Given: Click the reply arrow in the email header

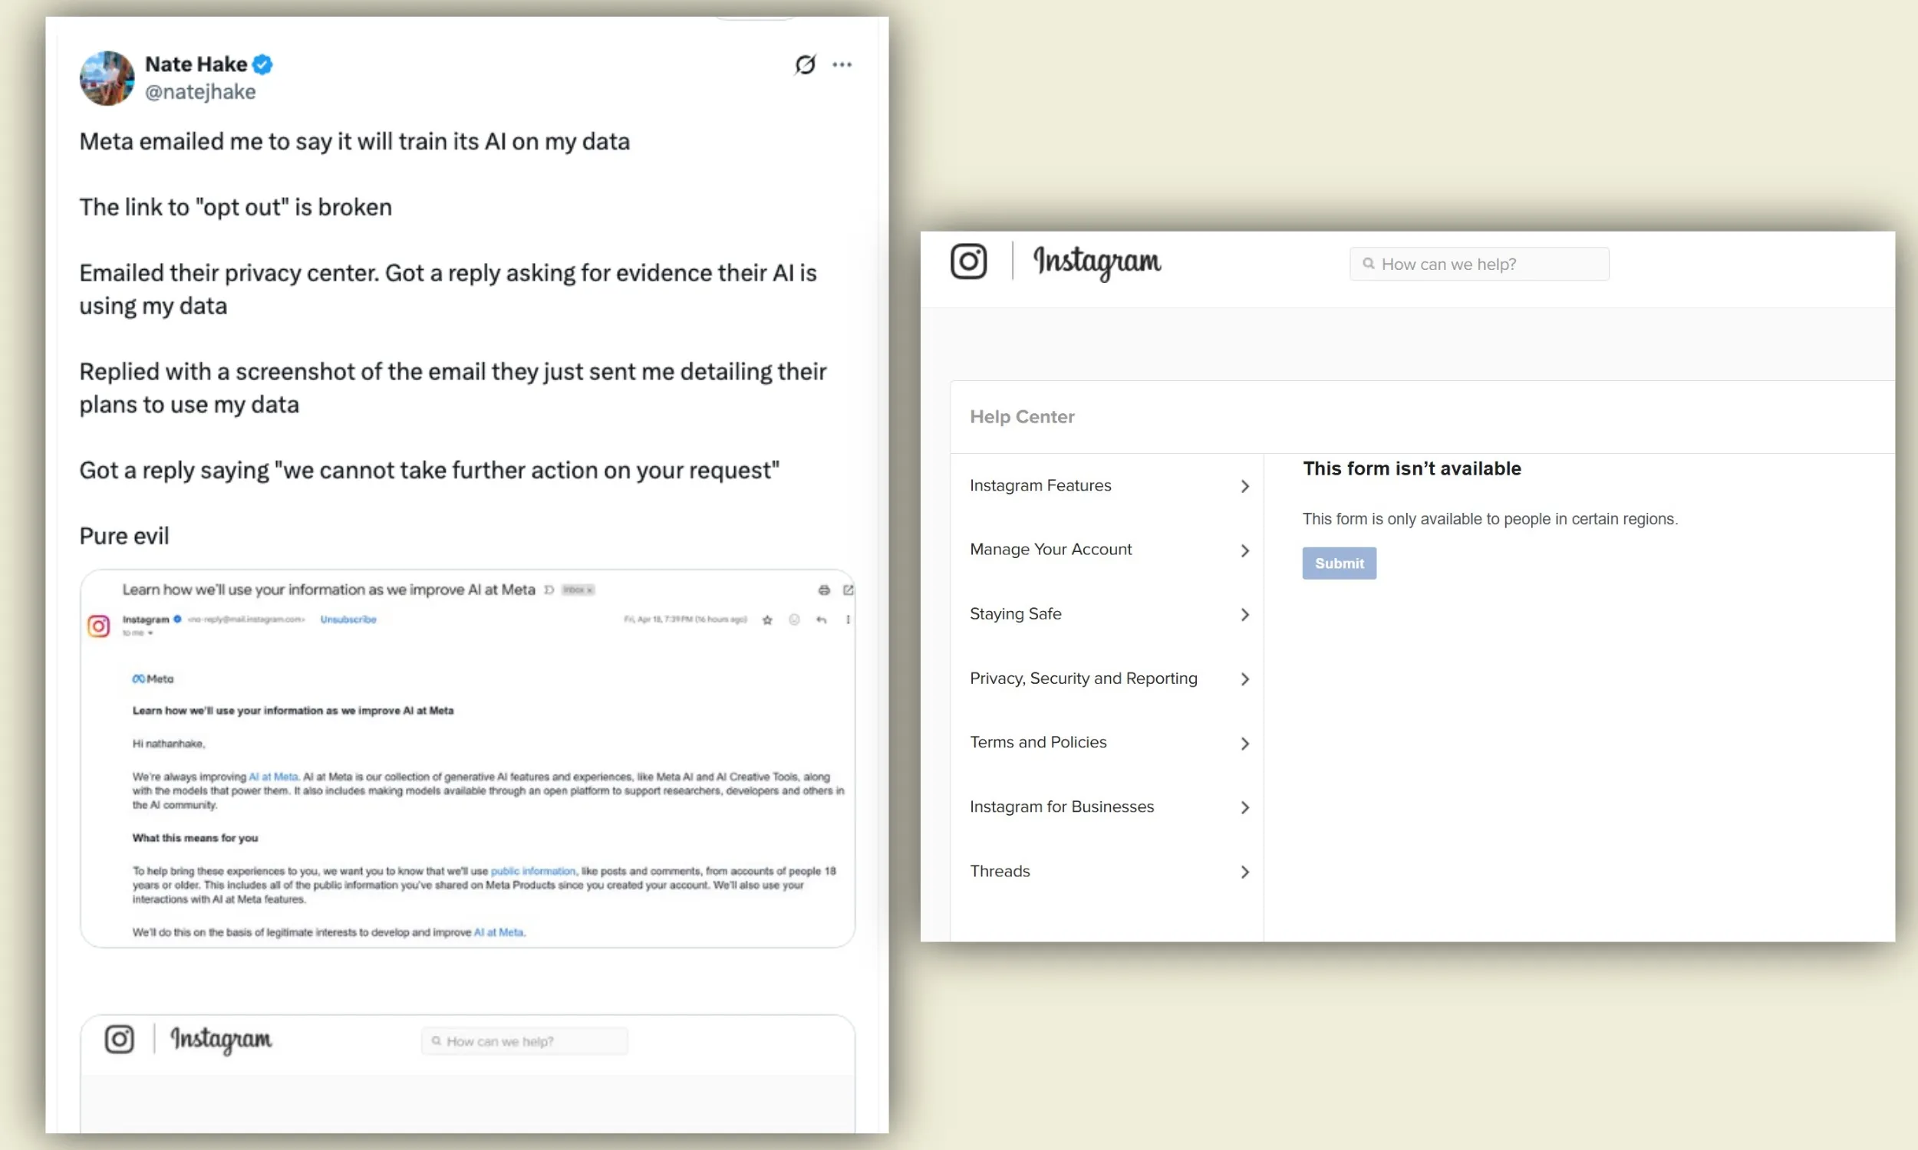Looking at the screenshot, I should coord(821,620).
